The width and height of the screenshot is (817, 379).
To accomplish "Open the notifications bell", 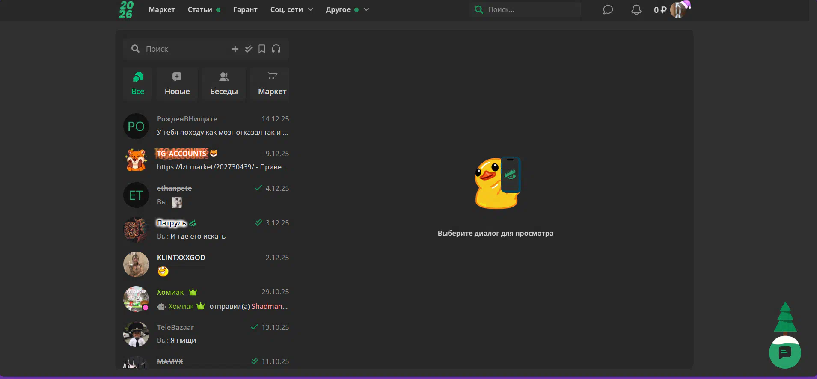I will [636, 10].
